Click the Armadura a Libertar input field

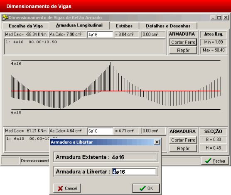[x=134, y=172]
